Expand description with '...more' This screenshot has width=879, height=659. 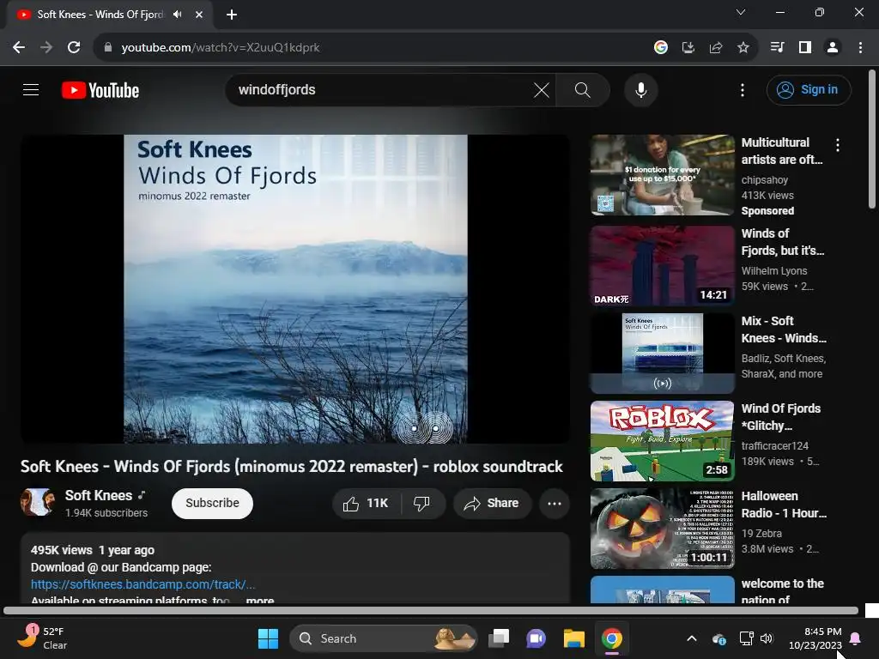(260, 600)
